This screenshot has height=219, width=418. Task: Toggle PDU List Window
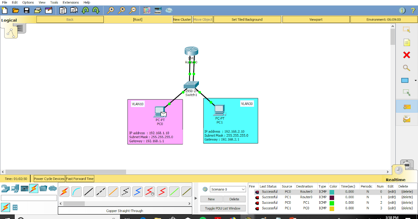point(223,208)
